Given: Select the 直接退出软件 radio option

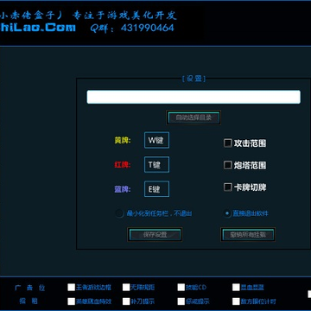Looking at the screenshot, I should (x=228, y=213).
